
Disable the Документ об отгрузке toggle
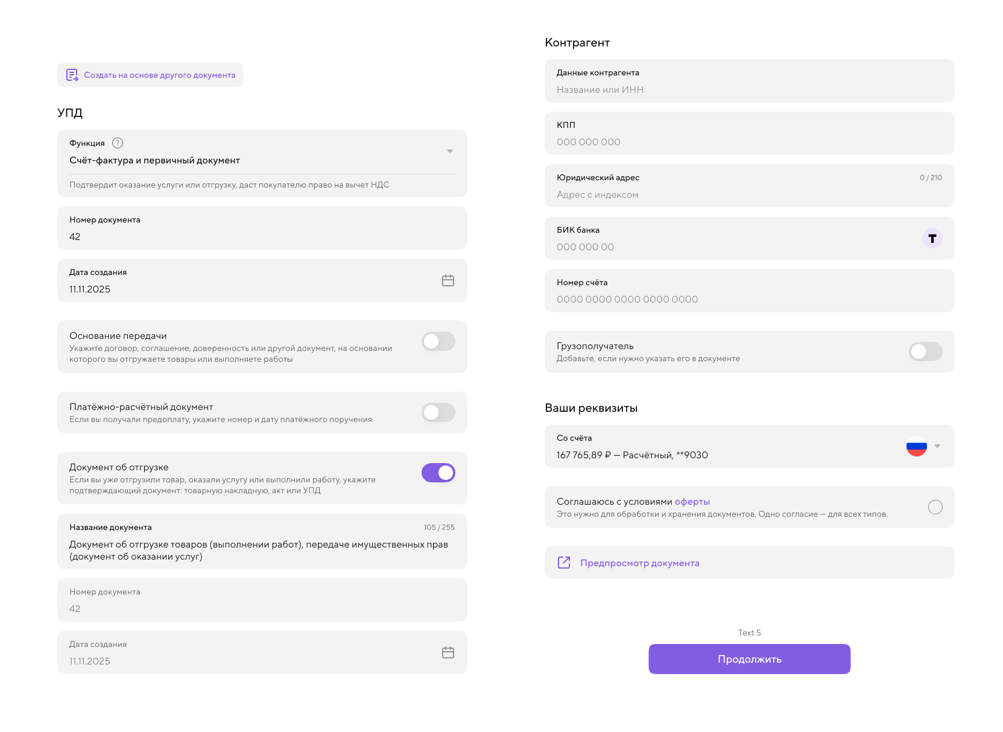point(438,473)
